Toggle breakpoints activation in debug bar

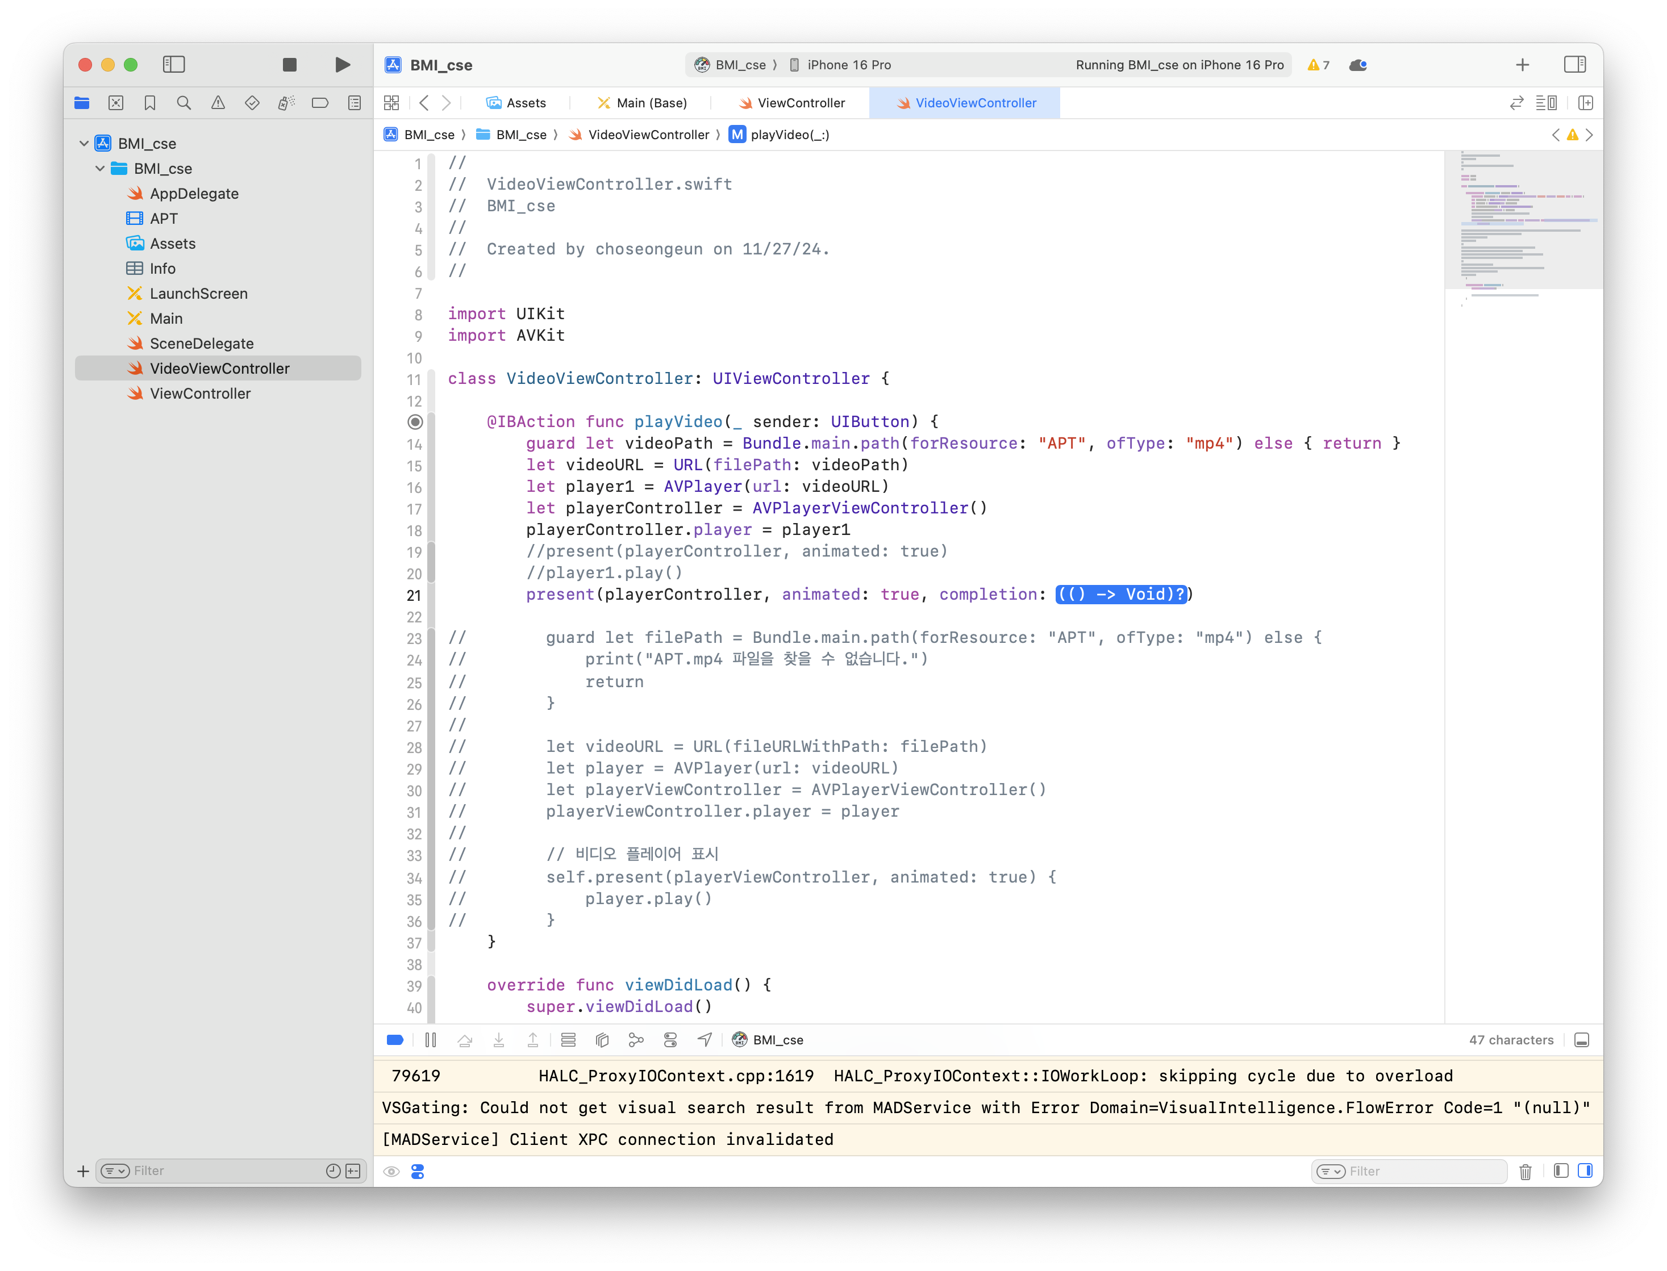395,1040
